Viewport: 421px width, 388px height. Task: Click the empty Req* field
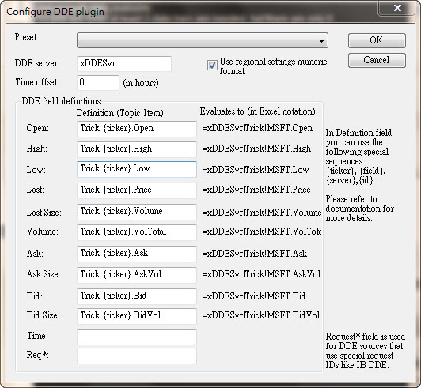pyautogui.click(x=137, y=356)
